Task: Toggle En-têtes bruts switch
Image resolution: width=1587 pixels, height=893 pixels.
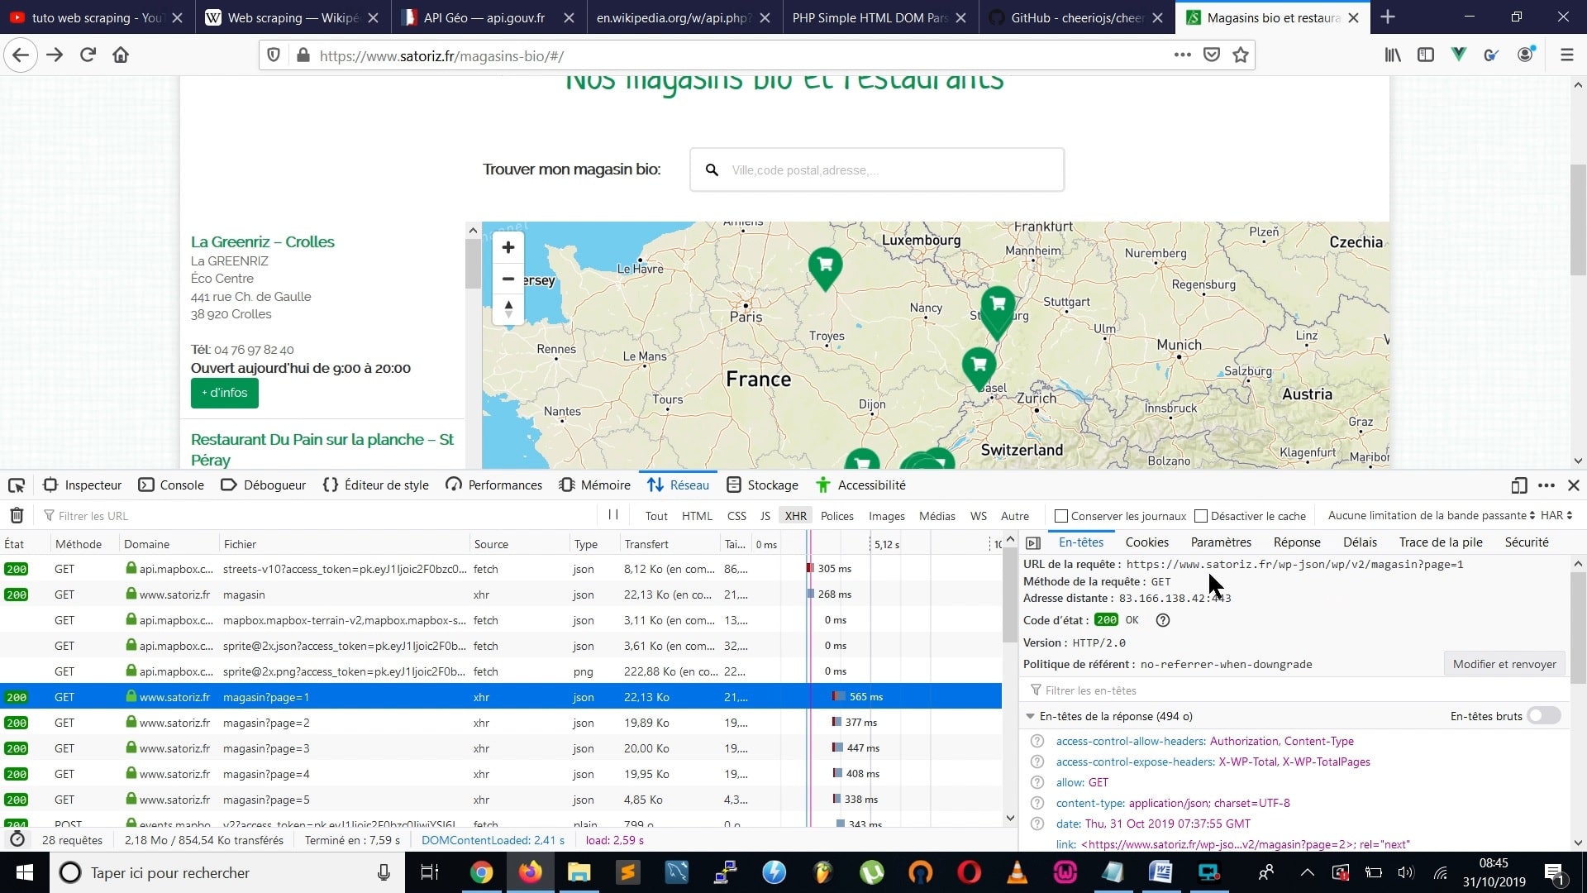Action: click(1543, 716)
